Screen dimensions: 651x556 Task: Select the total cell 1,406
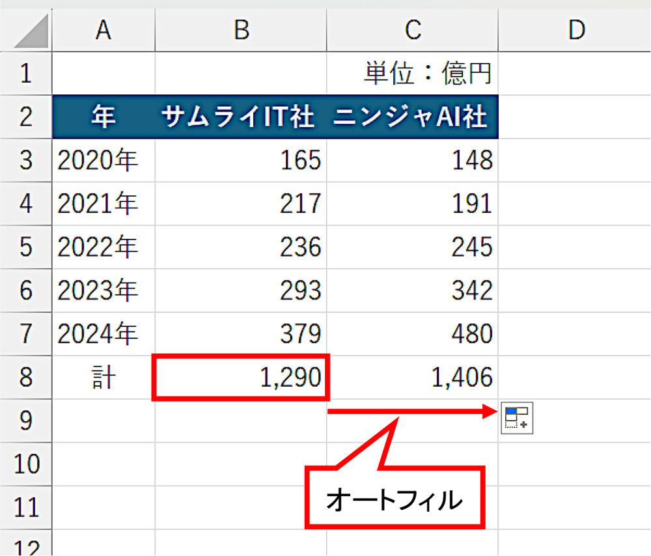412,377
